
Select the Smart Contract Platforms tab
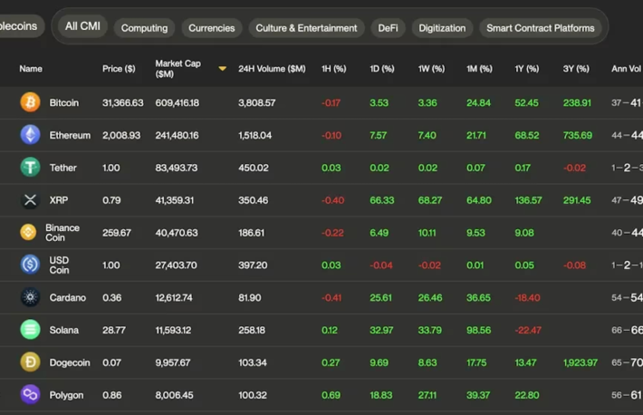[540, 28]
